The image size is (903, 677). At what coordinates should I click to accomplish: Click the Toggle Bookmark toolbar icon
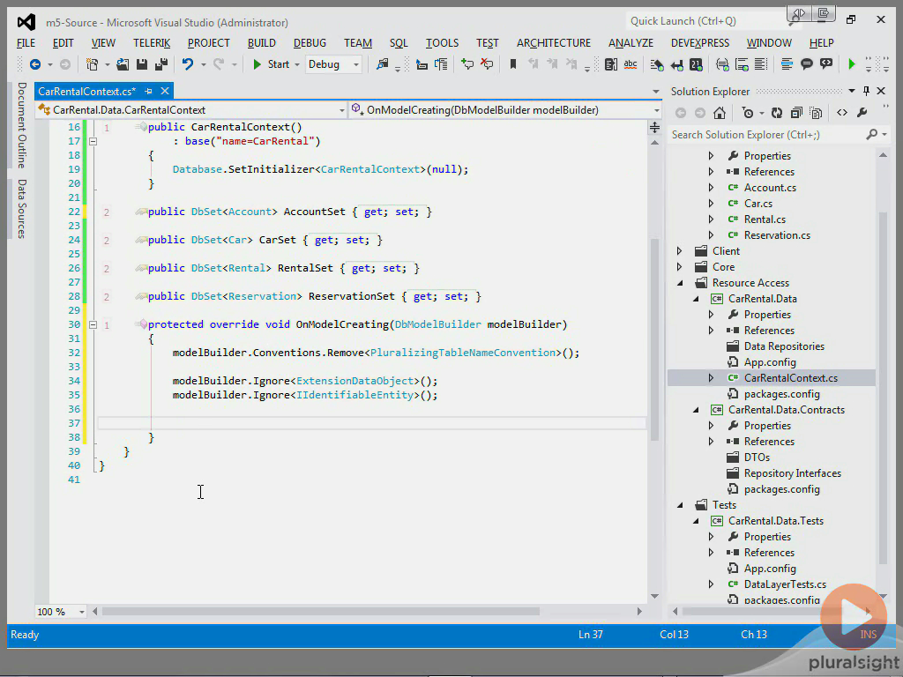pos(512,64)
